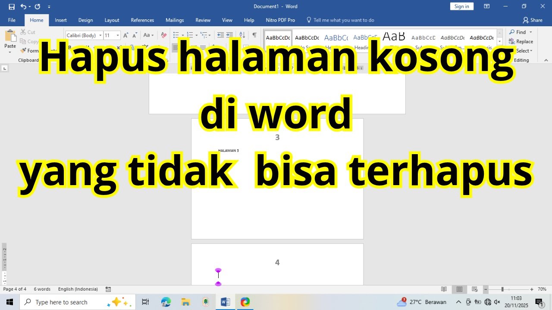
Task: Show hidden system tray icons chevron
Action: pos(458,302)
